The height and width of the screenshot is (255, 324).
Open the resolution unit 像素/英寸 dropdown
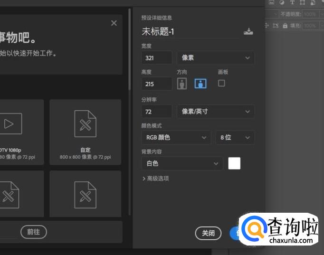(x=215, y=112)
